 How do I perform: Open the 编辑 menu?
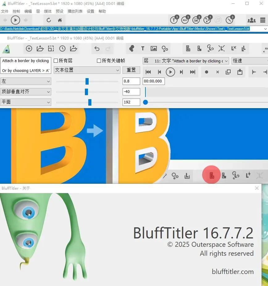(28, 11)
